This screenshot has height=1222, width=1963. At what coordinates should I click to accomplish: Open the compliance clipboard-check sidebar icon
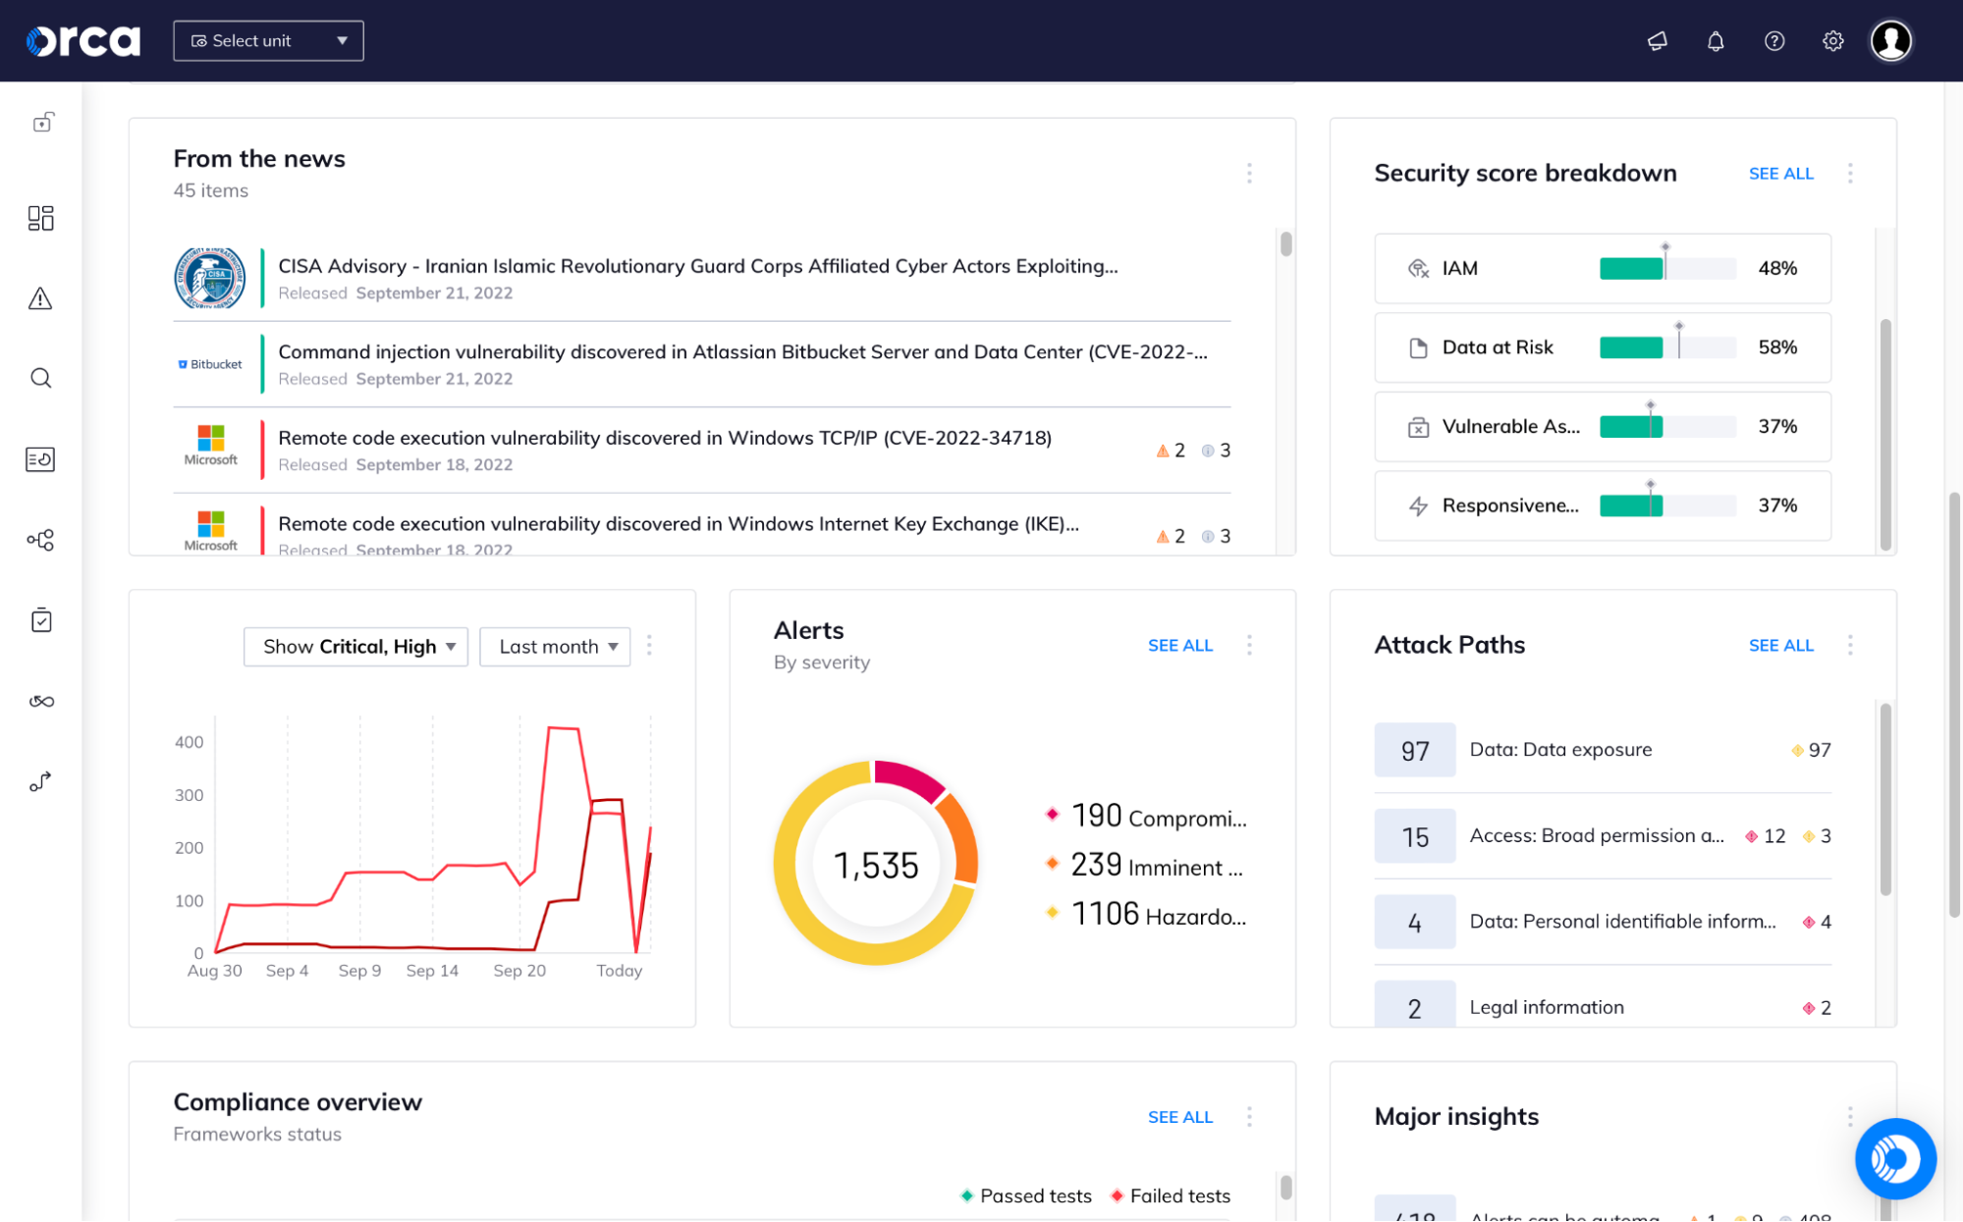point(41,619)
